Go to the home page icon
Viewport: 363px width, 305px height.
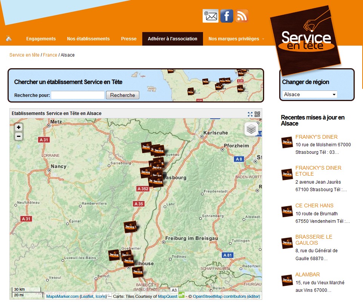click(x=9, y=38)
